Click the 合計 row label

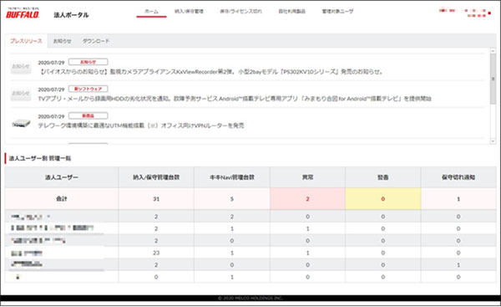coord(62,199)
